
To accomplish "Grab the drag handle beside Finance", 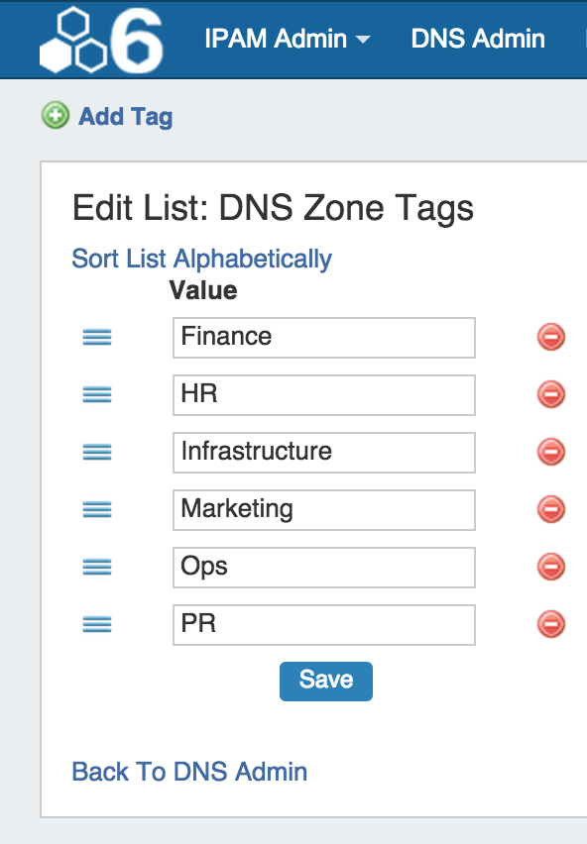I will pos(97,338).
